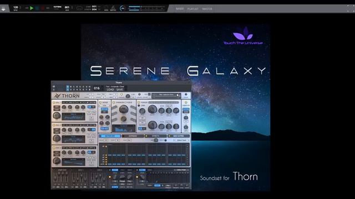The image size is (355, 199).
Task: Open the main menu arrow at top-left
Action: coord(3,9)
